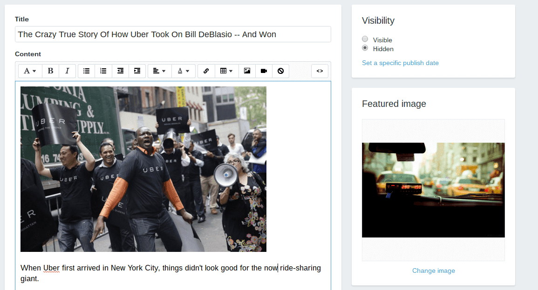Select the Hidden radio button
This screenshot has width=538, height=290.
point(365,48)
